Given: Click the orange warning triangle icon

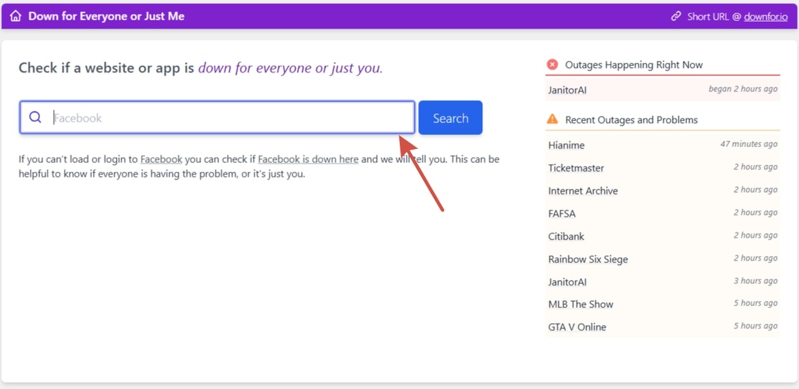Looking at the screenshot, I should pyautogui.click(x=552, y=120).
